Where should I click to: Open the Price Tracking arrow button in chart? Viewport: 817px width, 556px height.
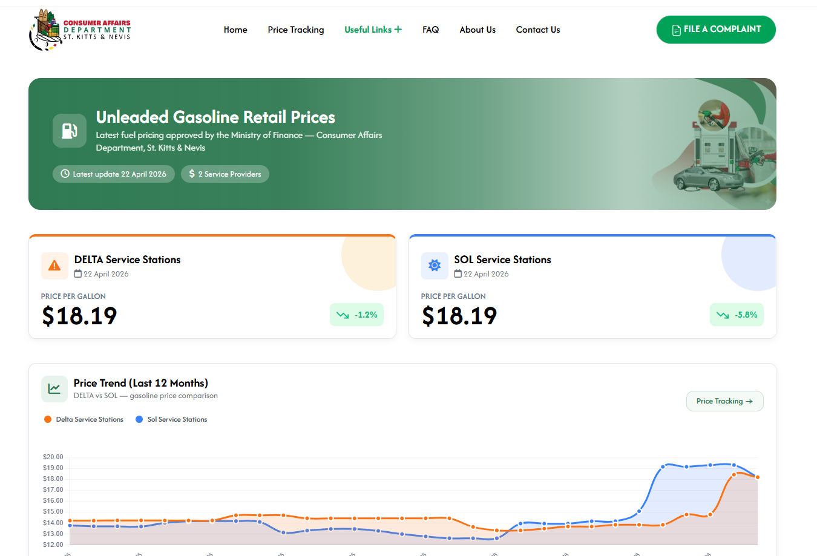(x=724, y=401)
